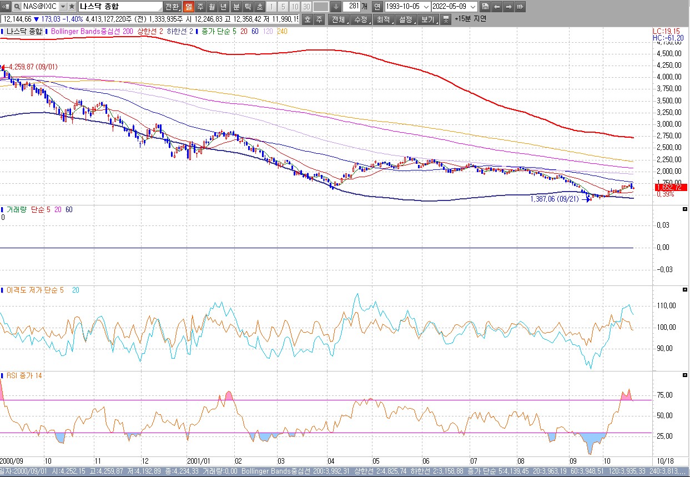Expand the 2022-05-09 end date dropdown
Screen dimensions: 690x477
point(472,7)
